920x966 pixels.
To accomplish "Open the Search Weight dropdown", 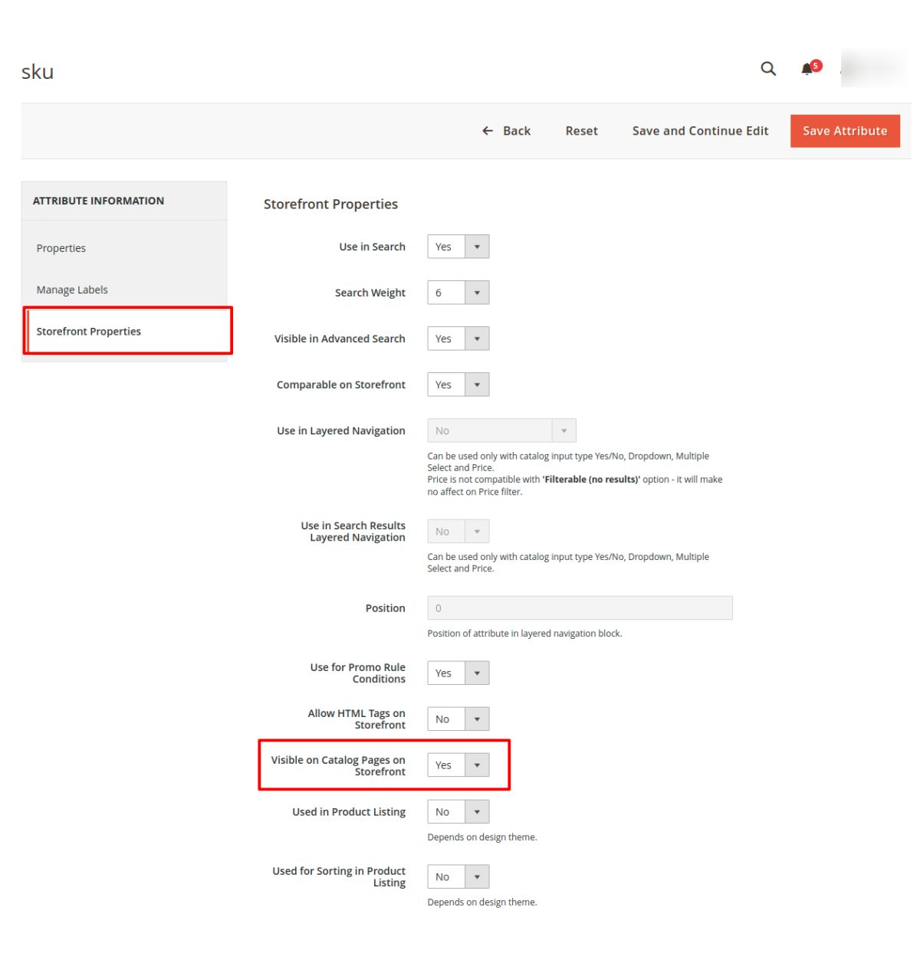I will tap(458, 293).
